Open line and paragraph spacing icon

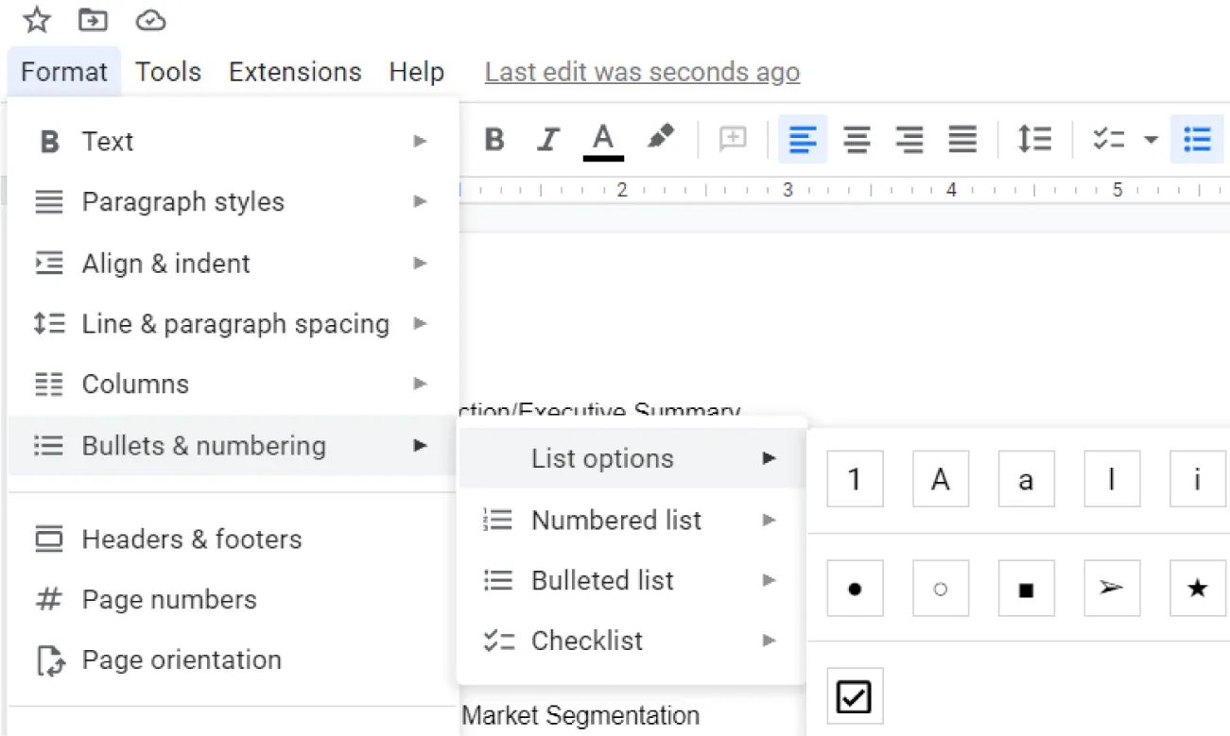[x=1034, y=139]
